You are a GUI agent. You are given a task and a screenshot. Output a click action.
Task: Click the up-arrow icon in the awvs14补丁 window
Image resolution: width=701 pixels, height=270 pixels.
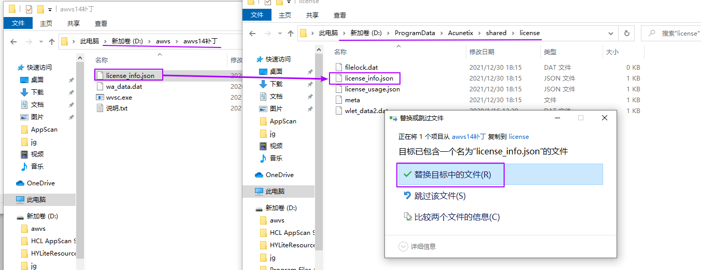pos(52,41)
